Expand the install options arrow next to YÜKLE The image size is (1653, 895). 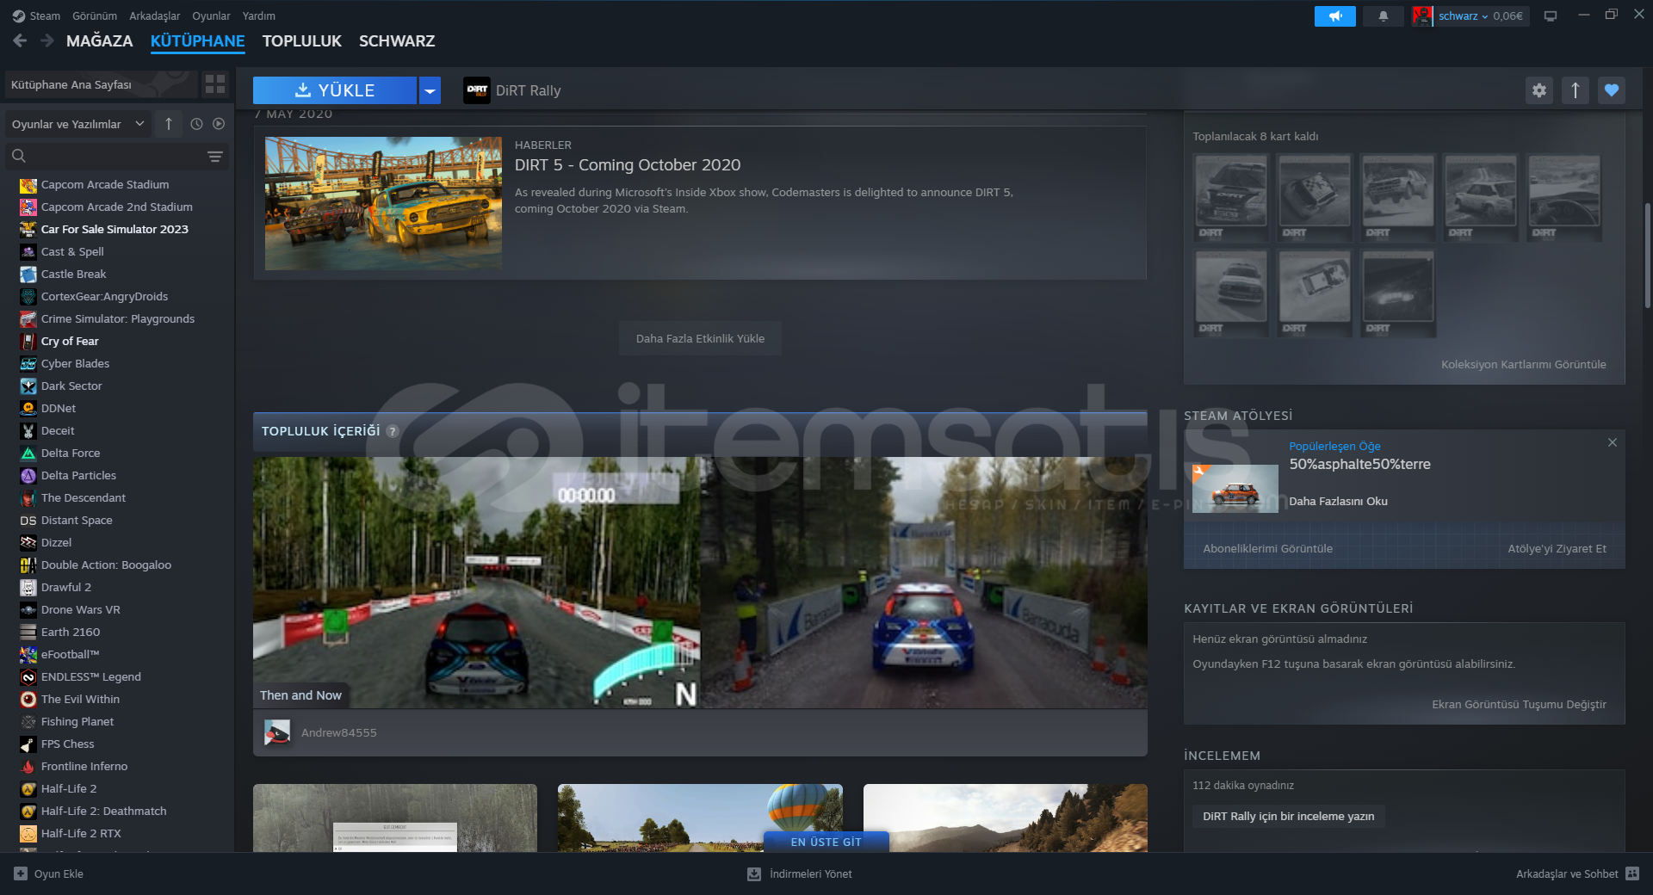[x=430, y=90]
